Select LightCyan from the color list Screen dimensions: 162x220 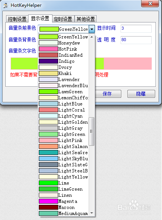point(64,116)
